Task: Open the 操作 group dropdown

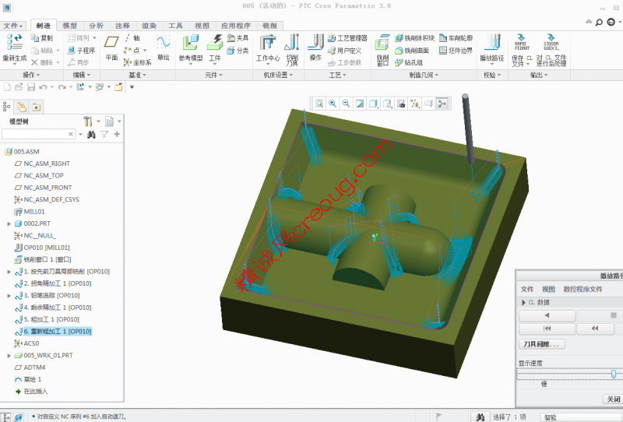Action: (31, 75)
